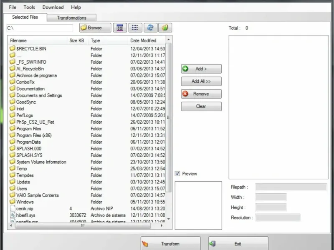This screenshot has height=250, width=334.
Task: Toggle the Preview checkbox
Action: (x=177, y=174)
